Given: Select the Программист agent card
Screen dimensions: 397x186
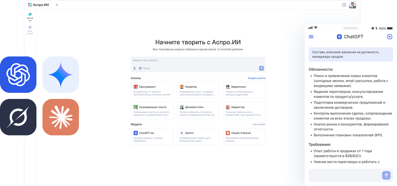Looking at the screenshot, I should (152, 90).
